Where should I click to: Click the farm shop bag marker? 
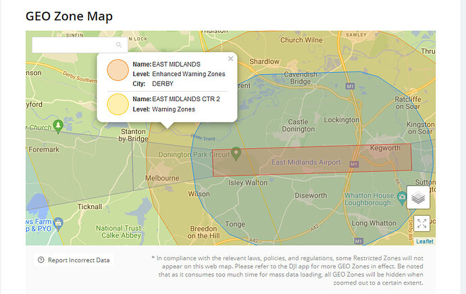[59, 223]
